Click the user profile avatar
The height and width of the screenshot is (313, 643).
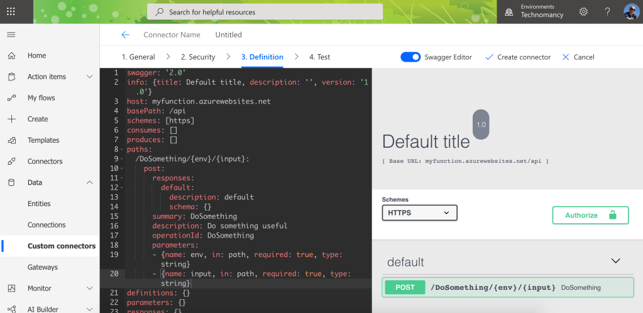pyautogui.click(x=630, y=11)
